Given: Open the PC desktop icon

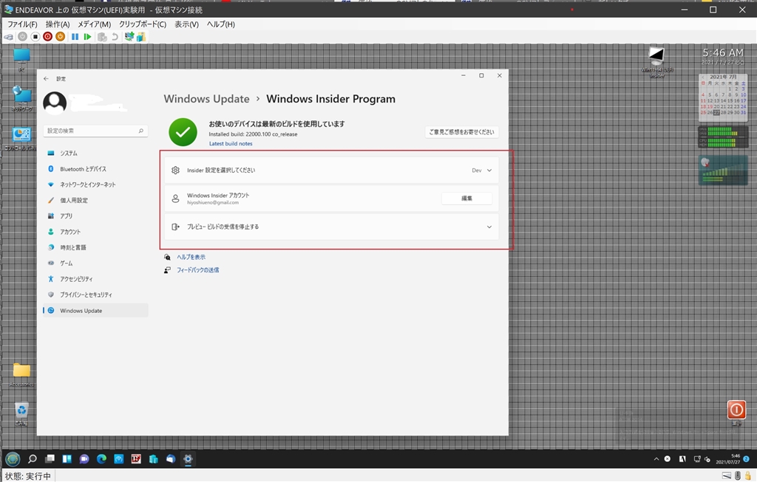Looking at the screenshot, I should (x=21, y=60).
